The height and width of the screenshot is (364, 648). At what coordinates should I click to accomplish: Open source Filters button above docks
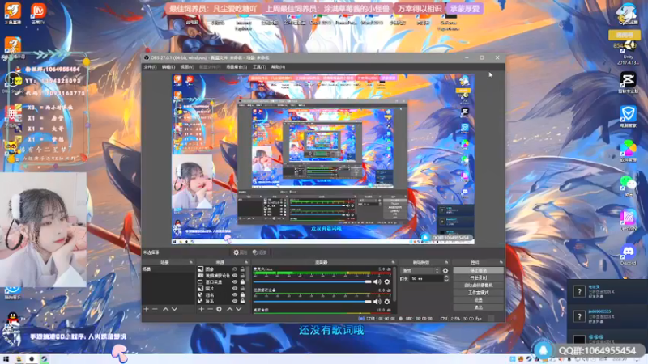pyautogui.click(x=259, y=252)
